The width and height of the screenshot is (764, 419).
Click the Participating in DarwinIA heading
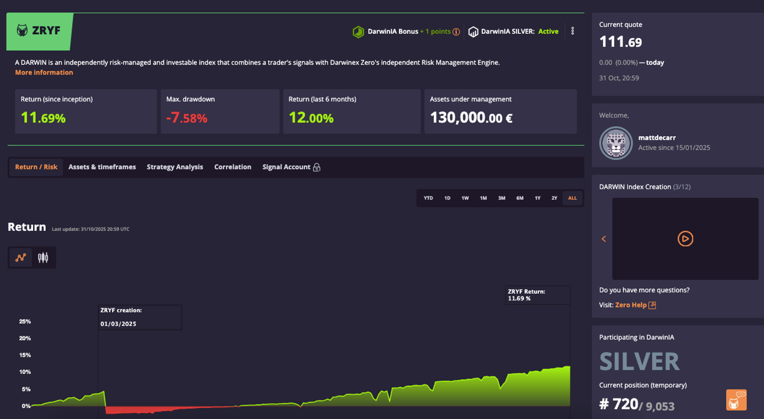(637, 337)
